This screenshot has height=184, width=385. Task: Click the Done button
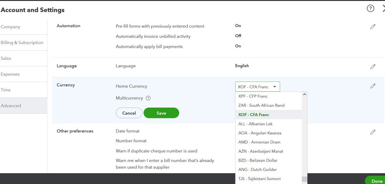(377, 181)
